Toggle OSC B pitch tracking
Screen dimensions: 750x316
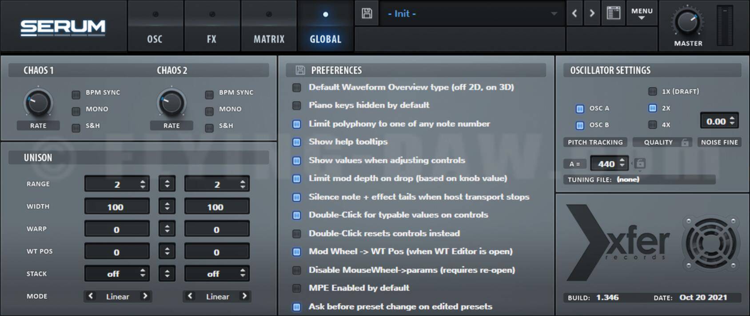click(580, 125)
